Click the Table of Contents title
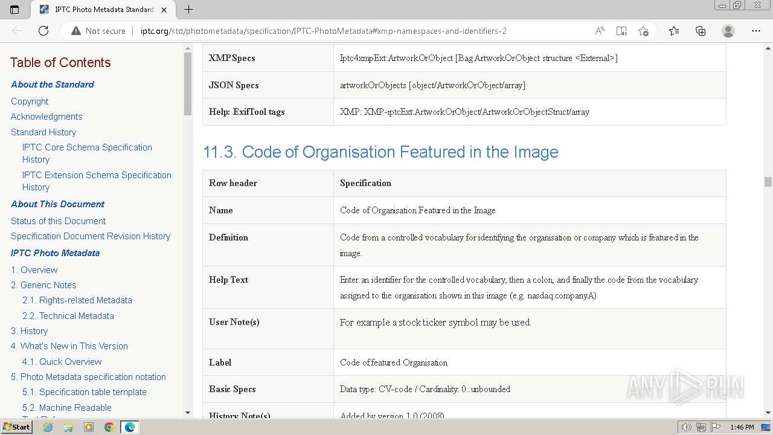The image size is (773, 435). point(60,62)
